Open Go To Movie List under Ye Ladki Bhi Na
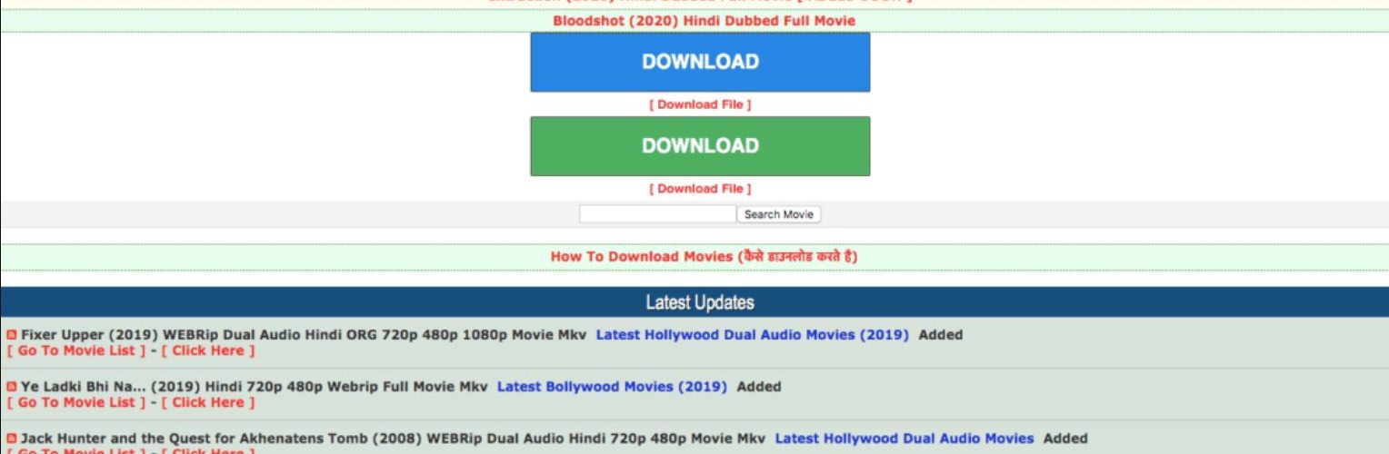The height and width of the screenshot is (454, 1389). 75,402
